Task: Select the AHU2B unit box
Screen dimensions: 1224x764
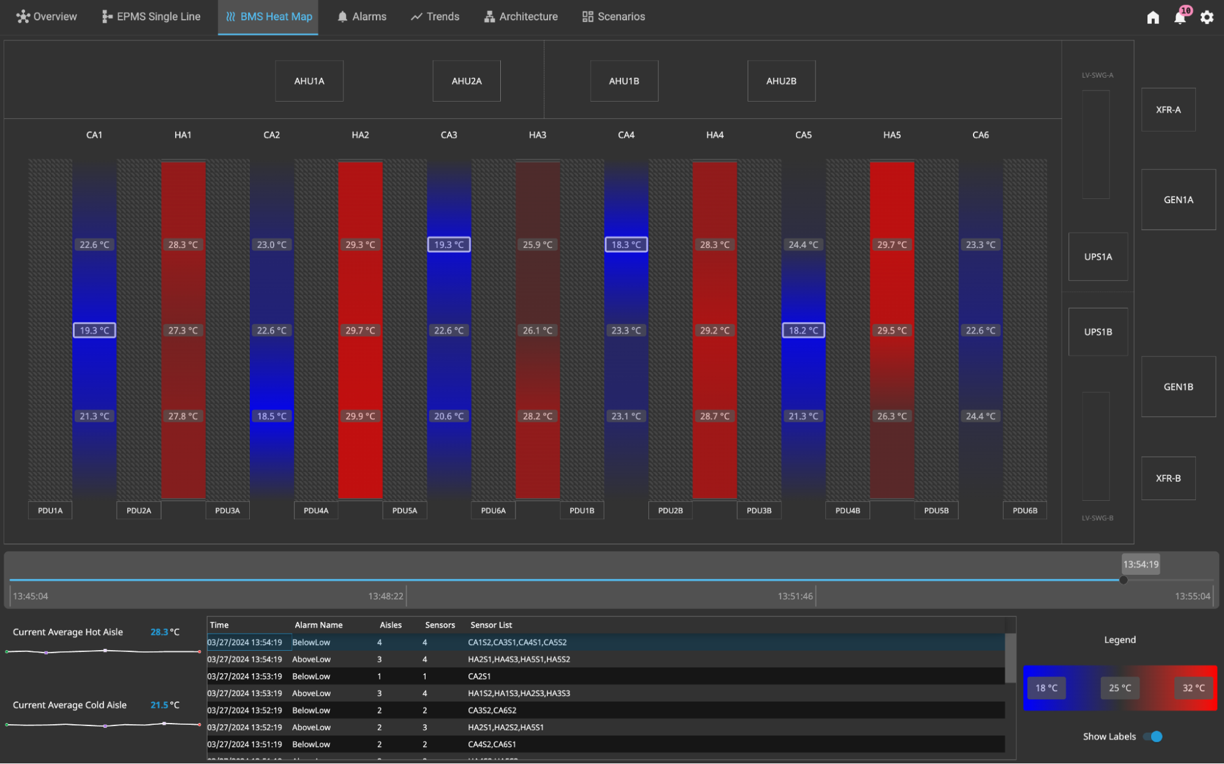Action: click(x=781, y=81)
